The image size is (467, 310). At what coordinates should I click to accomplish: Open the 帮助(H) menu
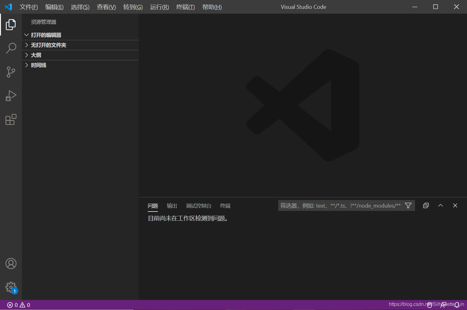[x=212, y=7]
